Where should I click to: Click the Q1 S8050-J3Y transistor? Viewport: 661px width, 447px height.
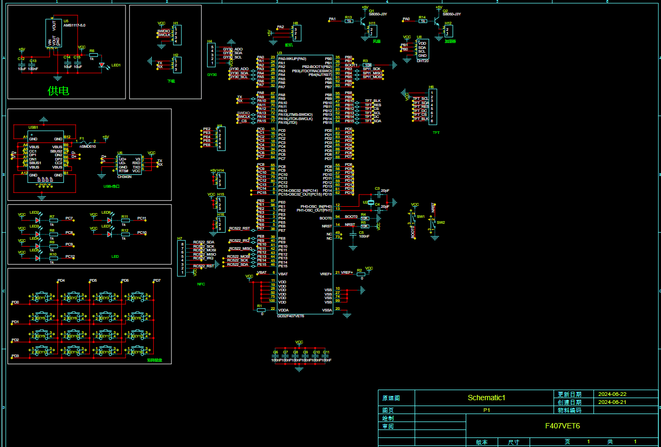tap(365, 22)
